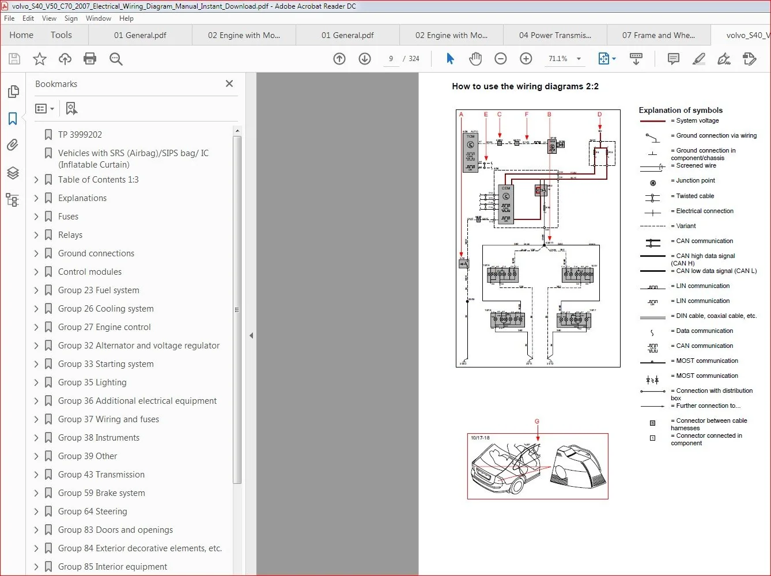Switch to the Tools tab

tap(61, 35)
